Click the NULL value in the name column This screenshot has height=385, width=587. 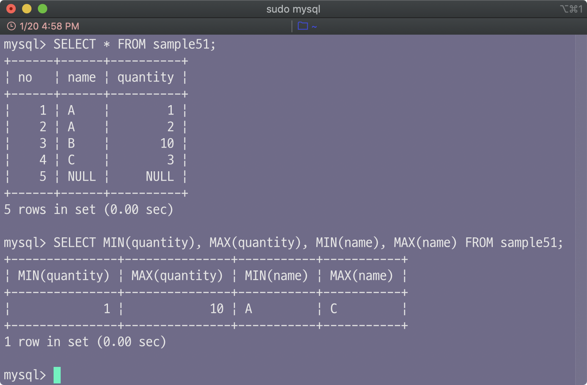82,176
